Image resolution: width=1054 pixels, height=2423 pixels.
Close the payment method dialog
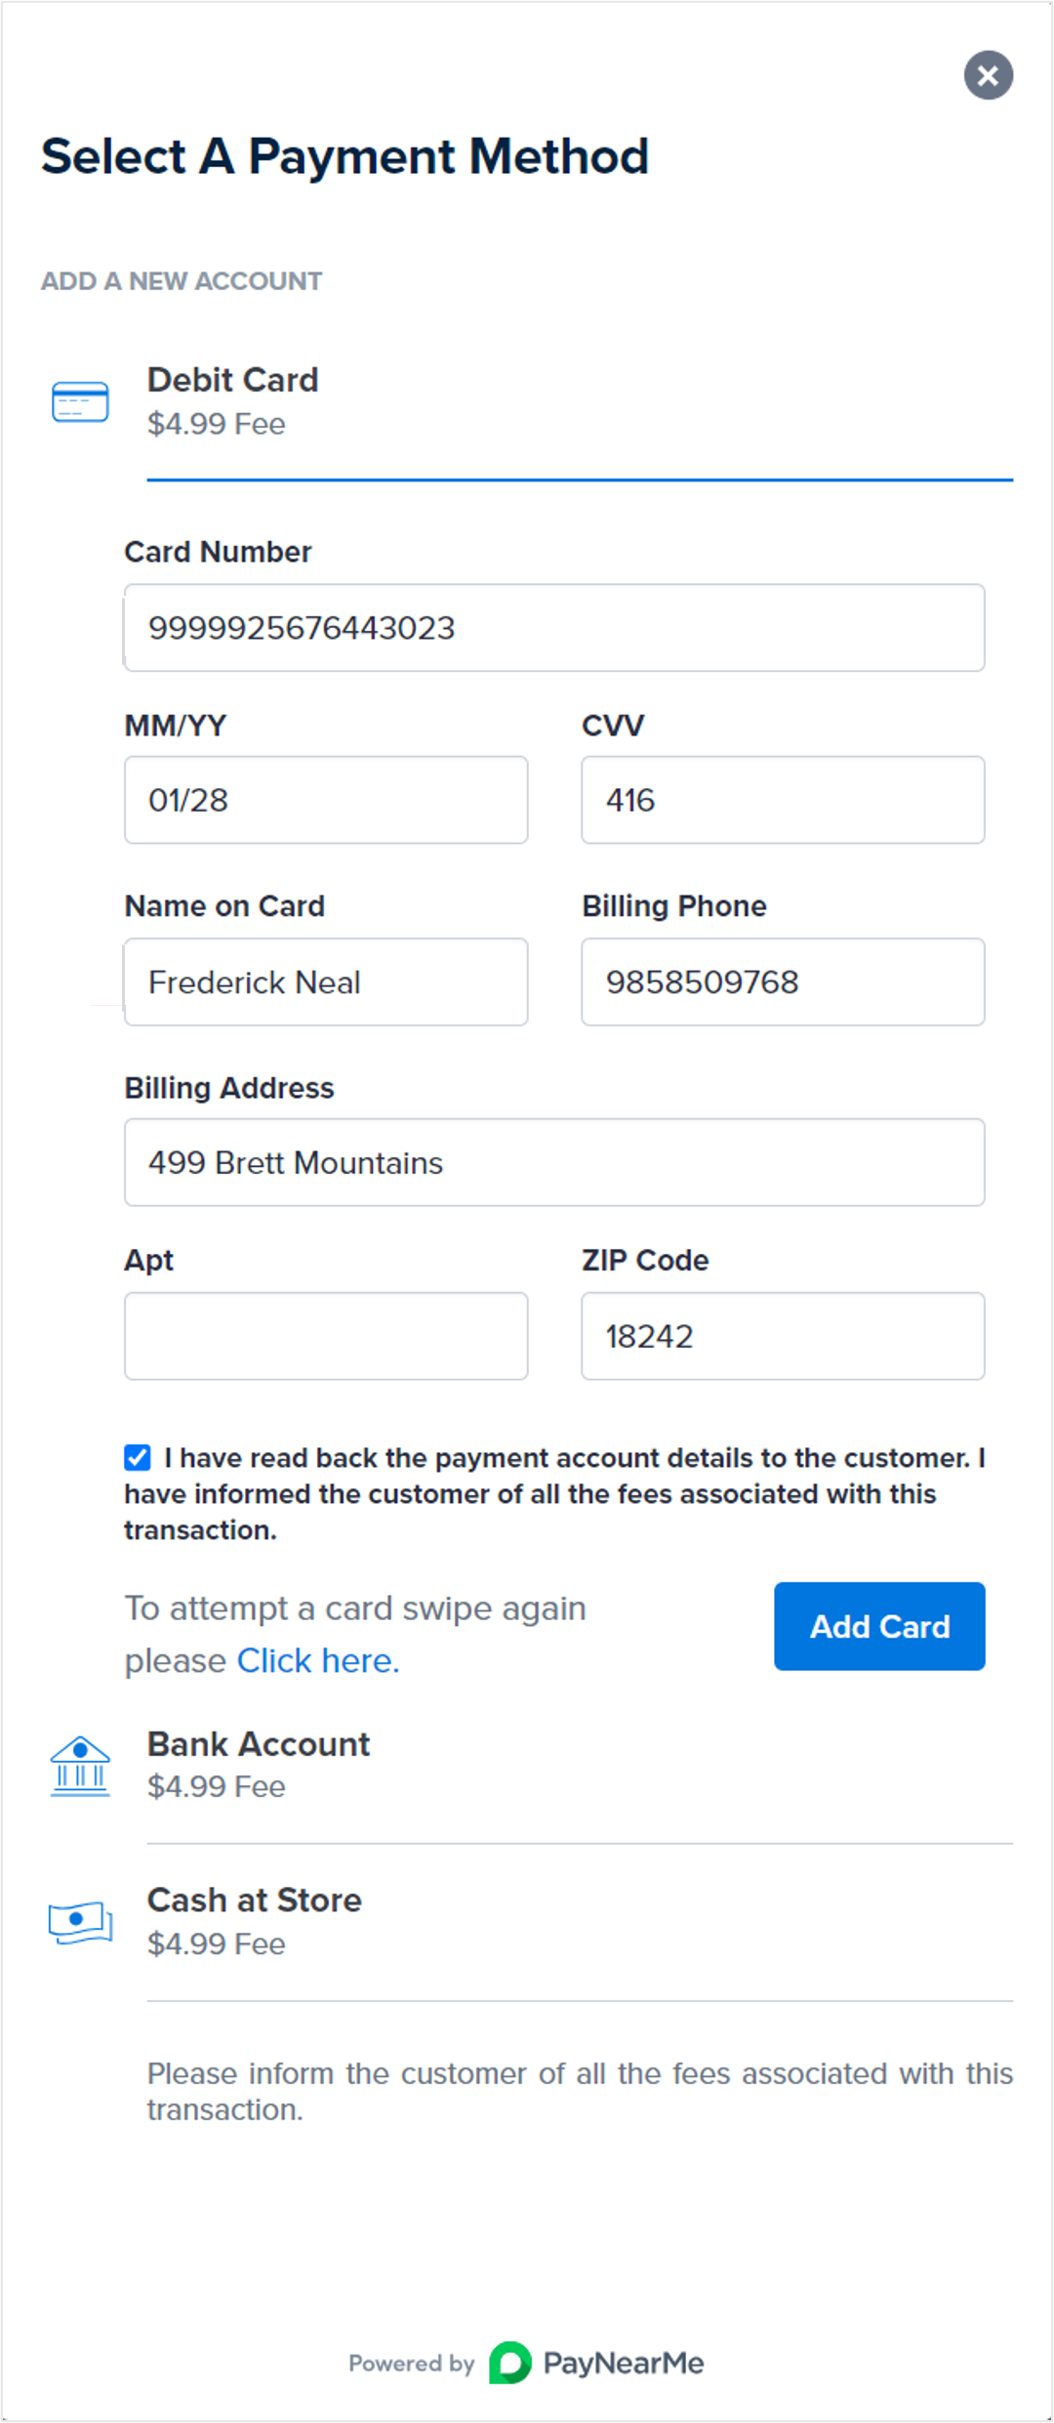click(988, 75)
